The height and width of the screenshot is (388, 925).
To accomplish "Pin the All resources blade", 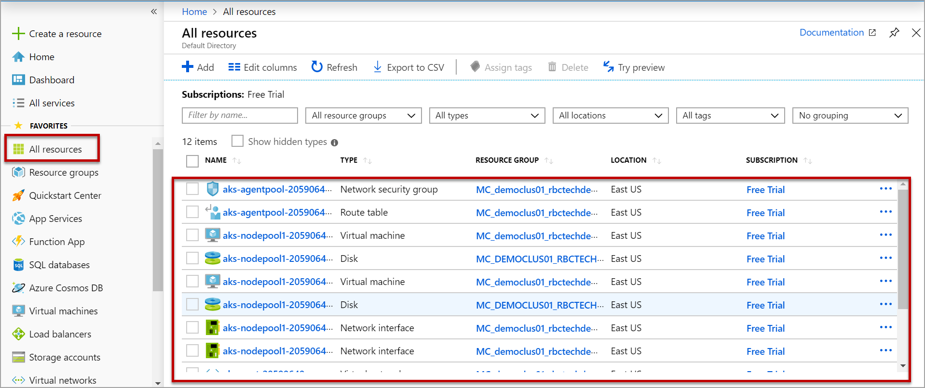I will coord(894,33).
